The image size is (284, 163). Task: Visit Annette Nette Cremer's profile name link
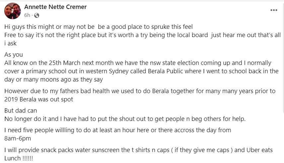pyautogui.click(x=55, y=7)
